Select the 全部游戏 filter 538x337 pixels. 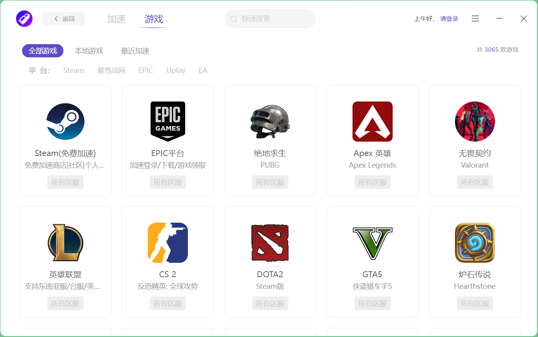pos(43,51)
